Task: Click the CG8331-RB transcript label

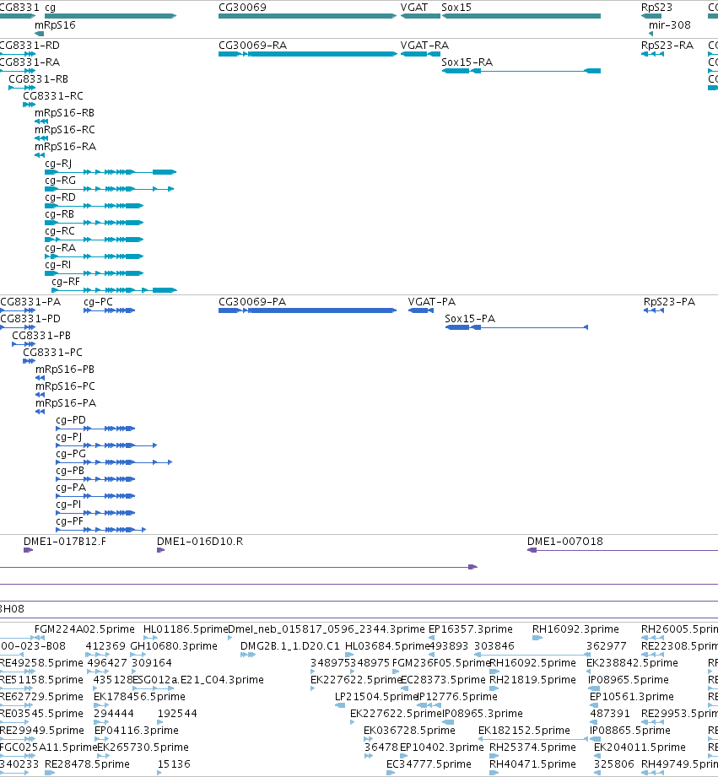Action: point(38,78)
